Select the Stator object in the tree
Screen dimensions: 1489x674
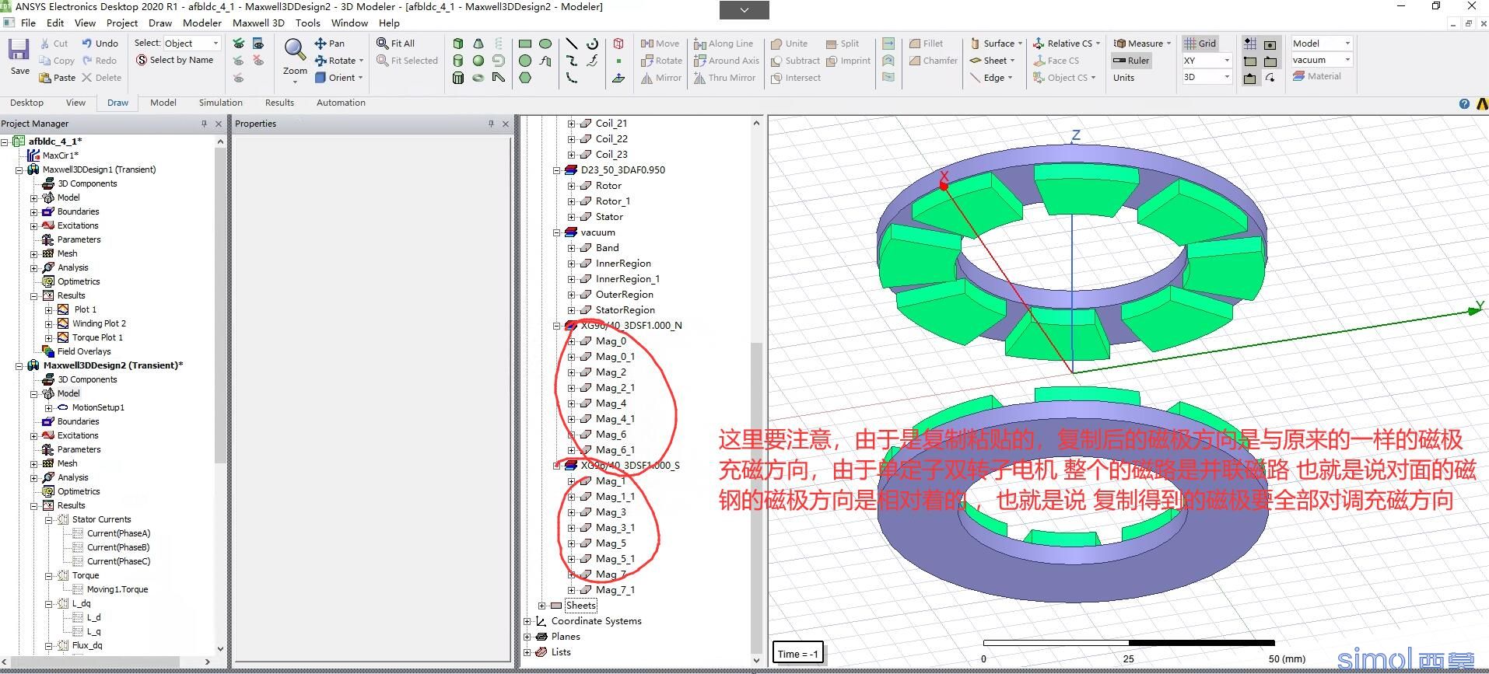pos(609,217)
